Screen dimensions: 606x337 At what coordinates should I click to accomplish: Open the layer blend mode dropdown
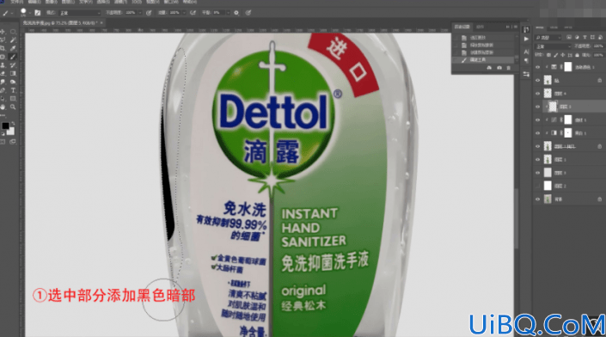(x=553, y=46)
